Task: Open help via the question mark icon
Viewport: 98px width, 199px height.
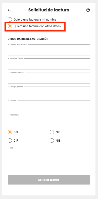Action: point(88,10)
